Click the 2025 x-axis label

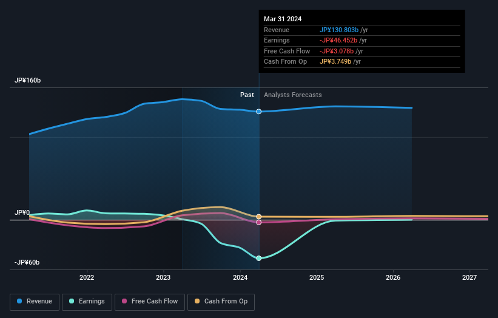click(317, 278)
